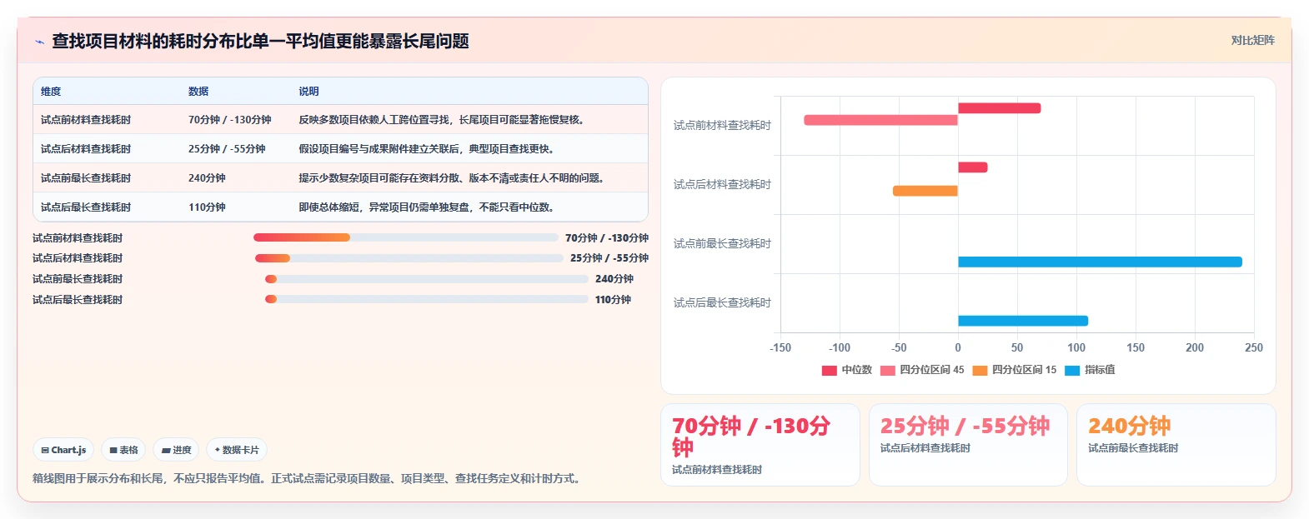The width and height of the screenshot is (1309, 519).
Task: Click the 数据卡片 chip
Action: tap(237, 450)
